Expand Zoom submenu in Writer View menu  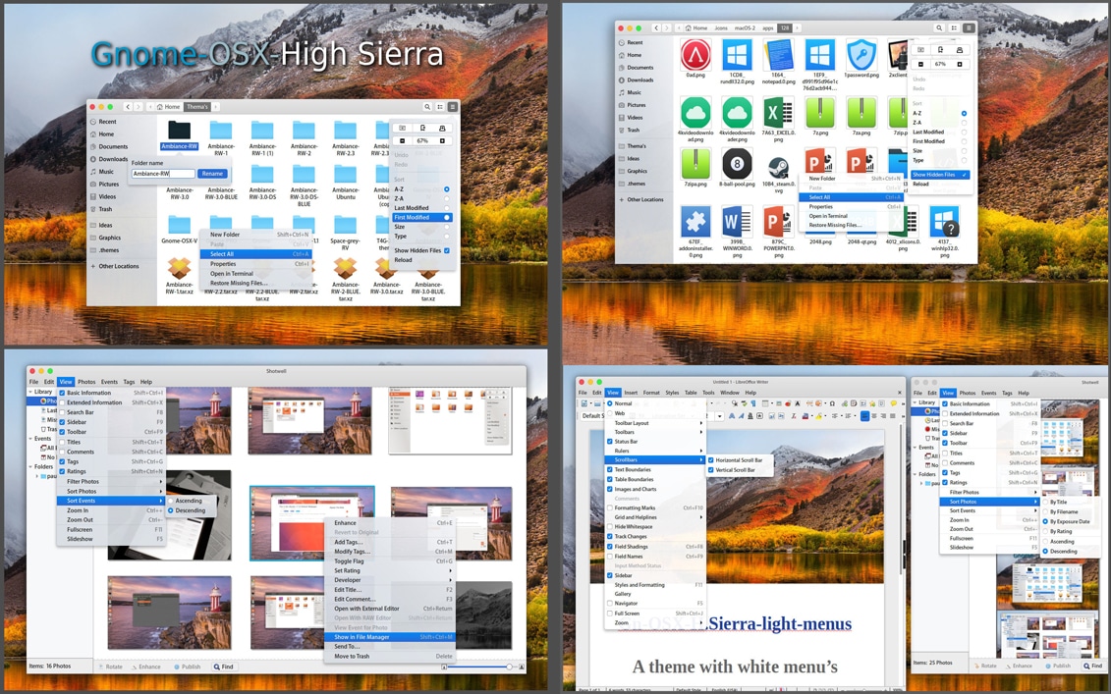[x=654, y=622]
